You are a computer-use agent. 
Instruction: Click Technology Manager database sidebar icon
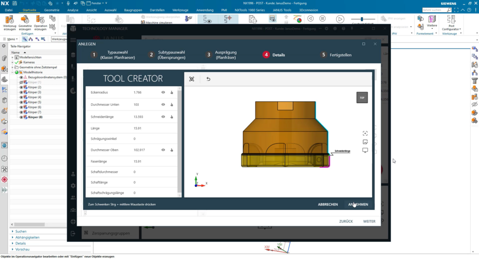73,55
